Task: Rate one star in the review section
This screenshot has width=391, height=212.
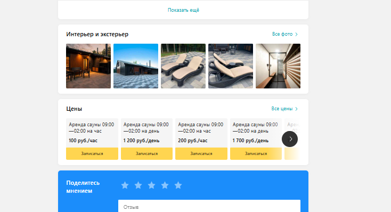Action: point(125,185)
